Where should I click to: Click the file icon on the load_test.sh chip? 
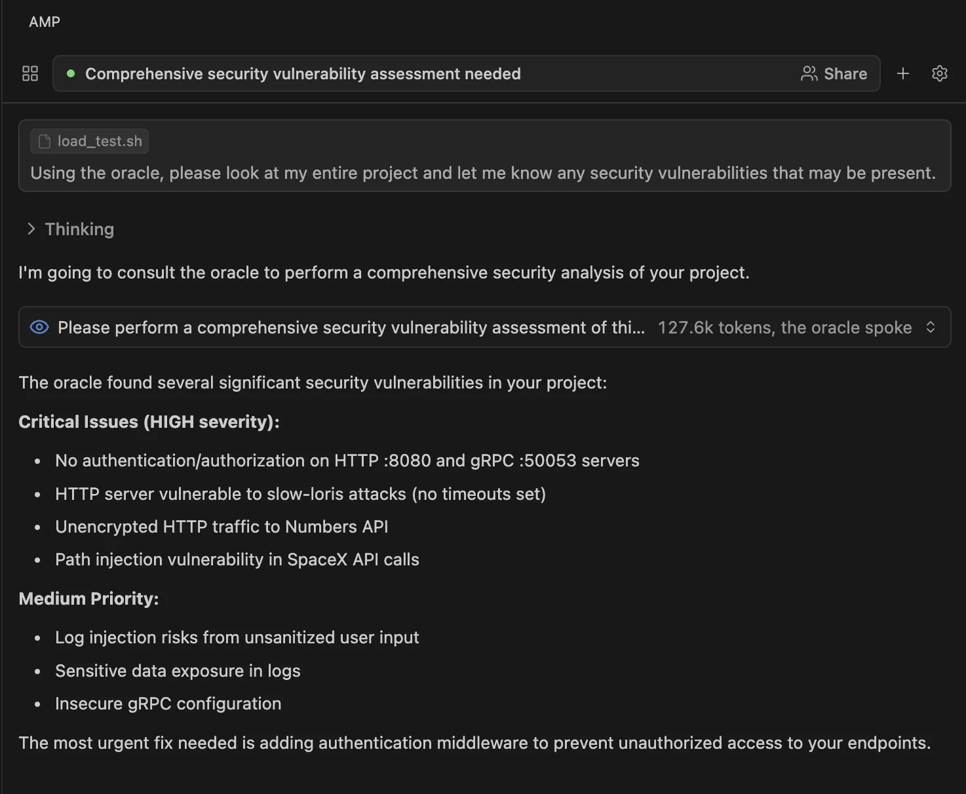click(44, 141)
